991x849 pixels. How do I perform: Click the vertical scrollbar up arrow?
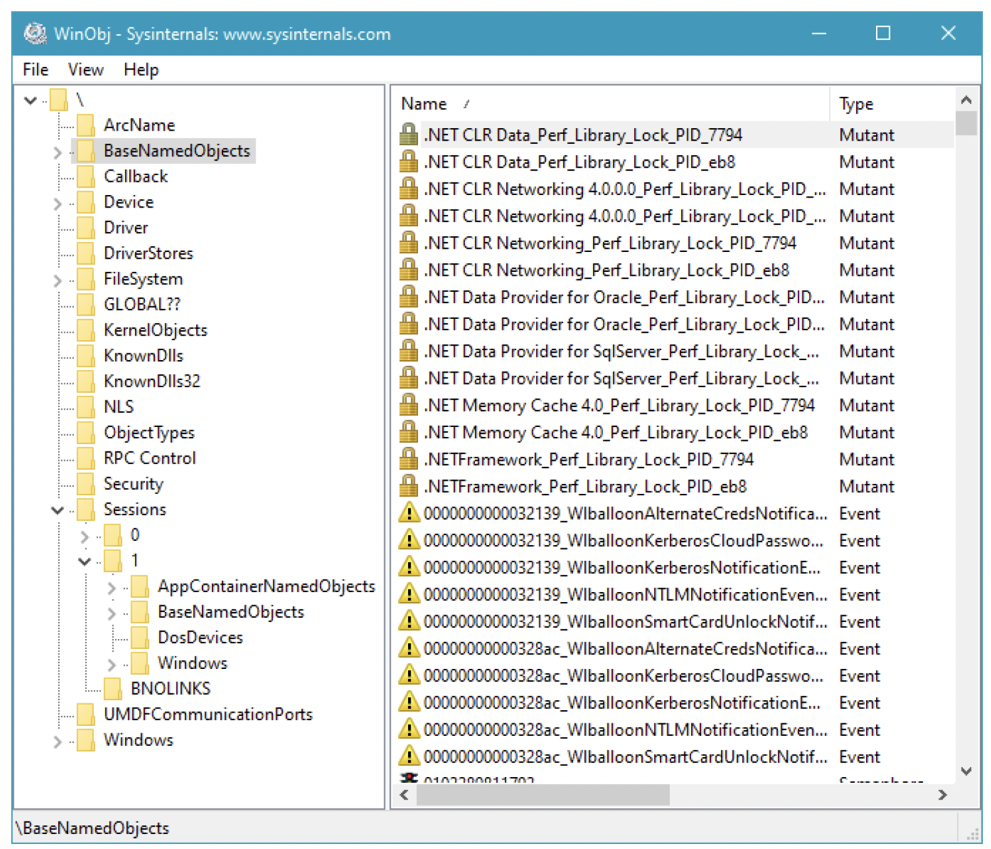point(966,100)
